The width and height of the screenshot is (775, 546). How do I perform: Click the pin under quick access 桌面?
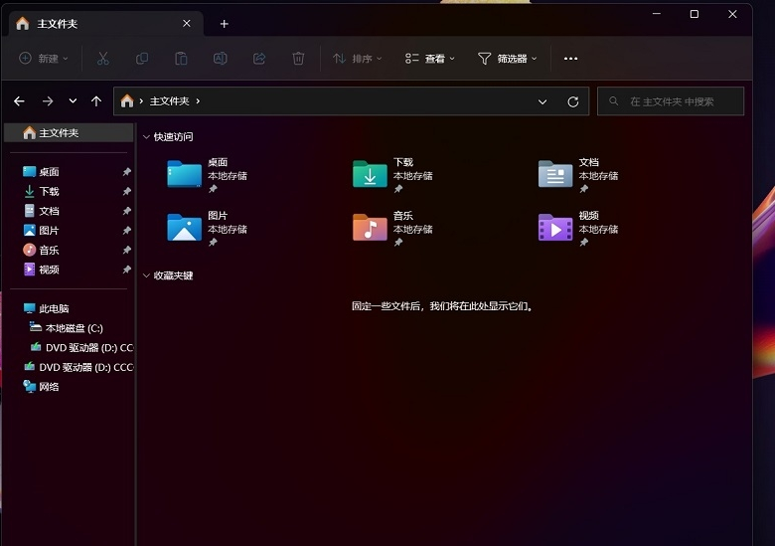coord(213,189)
